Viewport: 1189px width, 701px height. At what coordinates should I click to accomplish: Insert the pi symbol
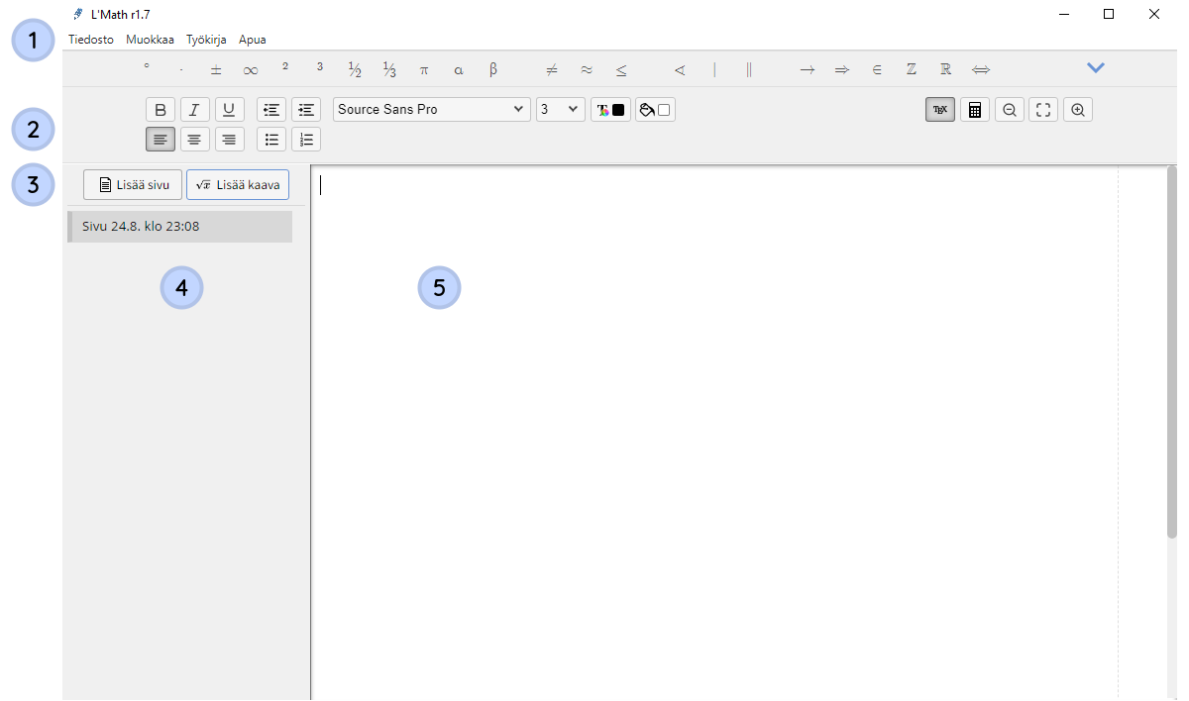(x=424, y=69)
